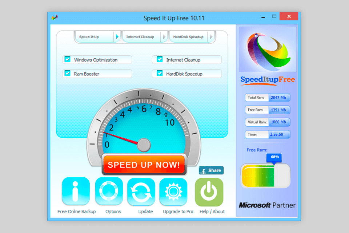Click the arrow next to Internet Cleanup tab

pyautogui.click(x=164, y=37)
